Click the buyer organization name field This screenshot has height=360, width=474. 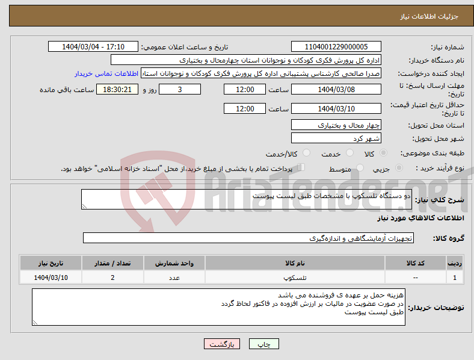tap(246, 60)
